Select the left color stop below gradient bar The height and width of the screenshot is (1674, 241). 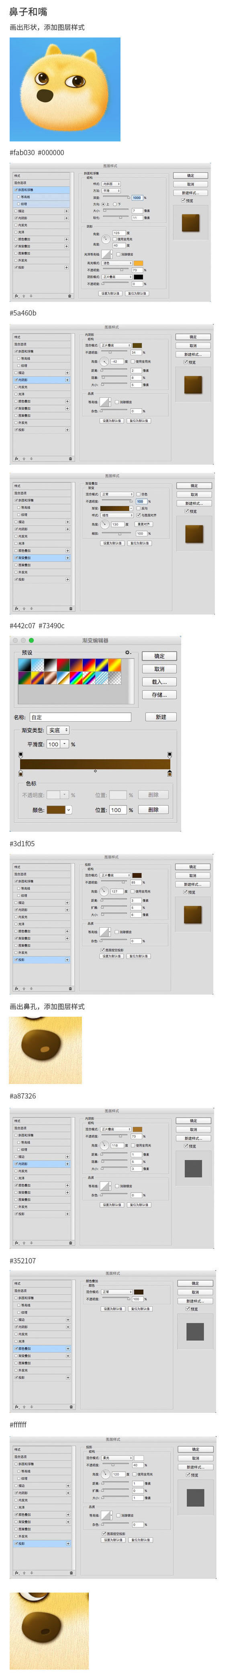[21, 773]
